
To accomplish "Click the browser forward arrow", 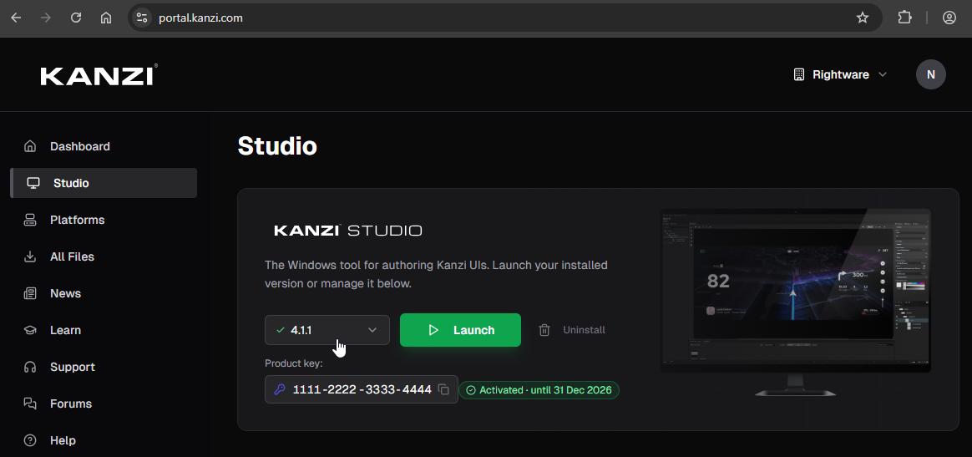I will pyautogui.click(x=45, y=18).
